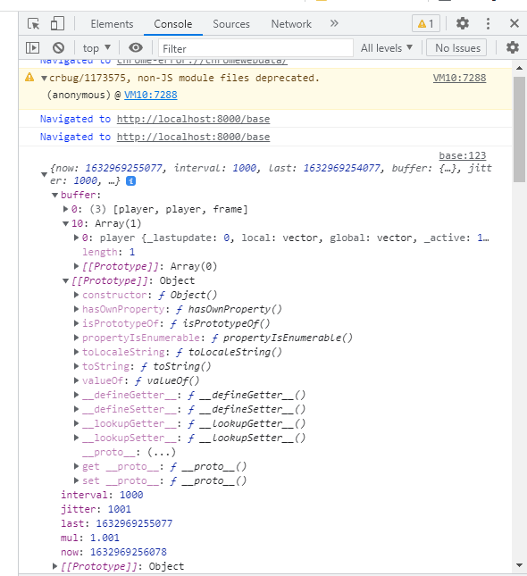Image resolution: width=527 pixels, height=576 pixels.
Task: Click the blue info badge on the logged object
Action: (130, 180)
